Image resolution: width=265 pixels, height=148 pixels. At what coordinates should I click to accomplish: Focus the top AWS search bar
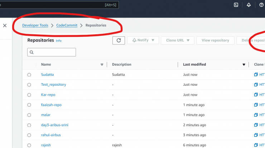coord(59,5)
